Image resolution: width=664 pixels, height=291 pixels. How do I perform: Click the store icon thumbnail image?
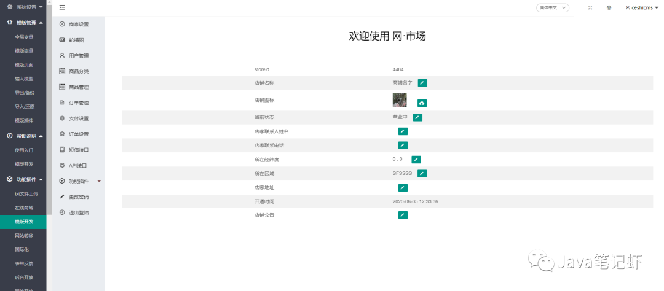coord(400,100)
